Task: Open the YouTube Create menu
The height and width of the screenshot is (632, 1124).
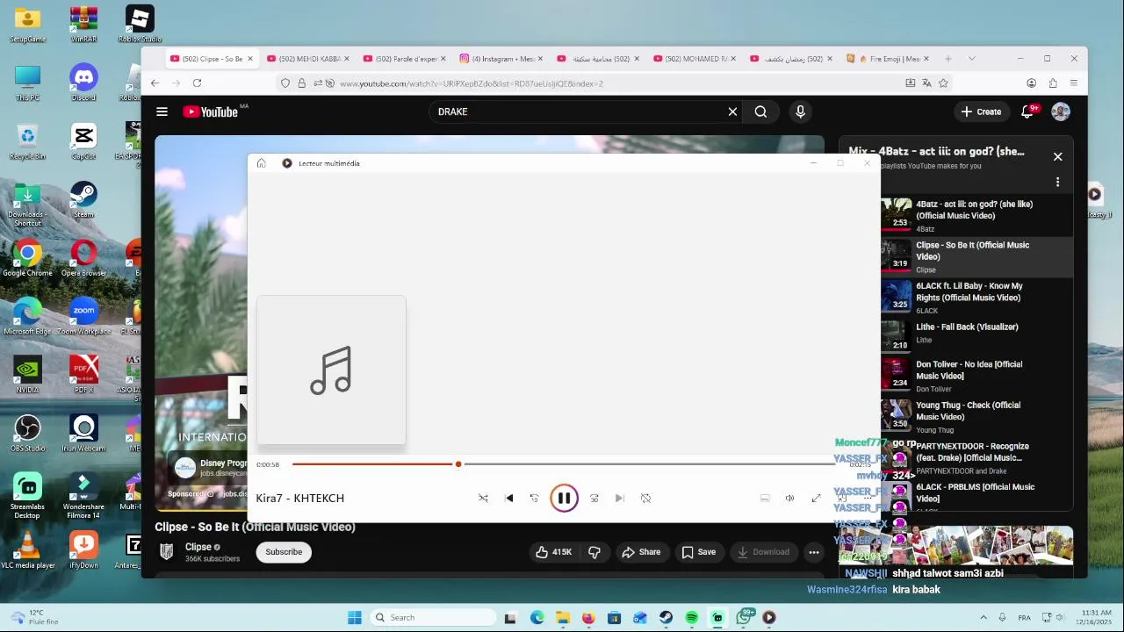Action: pos(981,111)
